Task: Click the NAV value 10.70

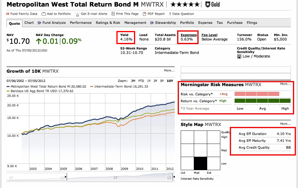Action: pos(18,41)
